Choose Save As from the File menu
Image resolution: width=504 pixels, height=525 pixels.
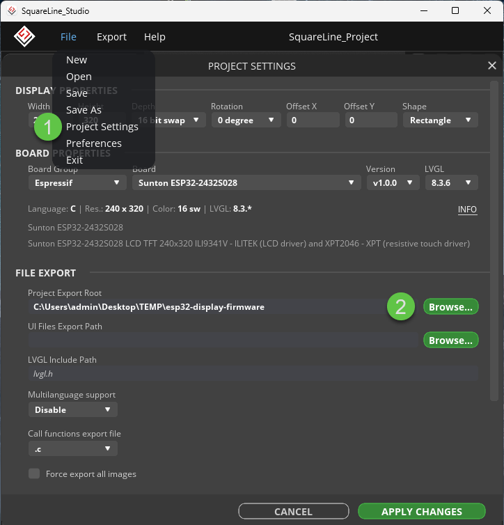coord(84,110)
